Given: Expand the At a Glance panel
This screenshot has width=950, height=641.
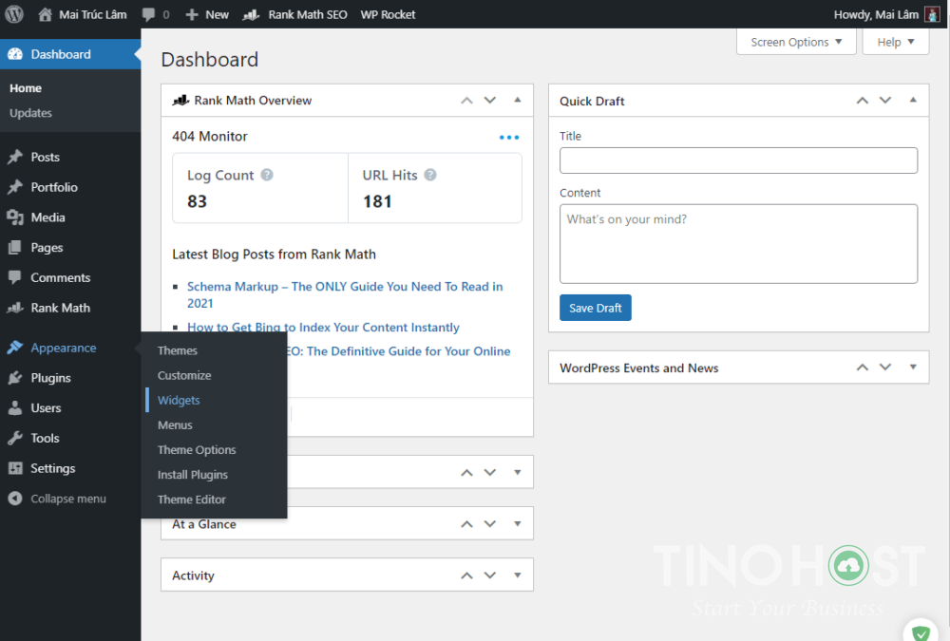Looking at the screenshot, I should [518, 524].
